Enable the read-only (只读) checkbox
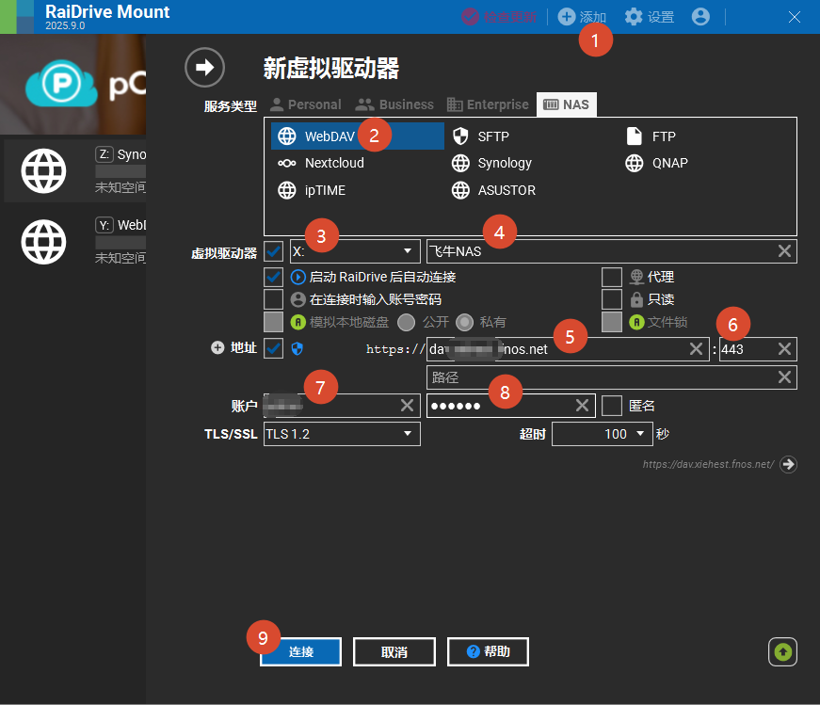 coord(611,299)
